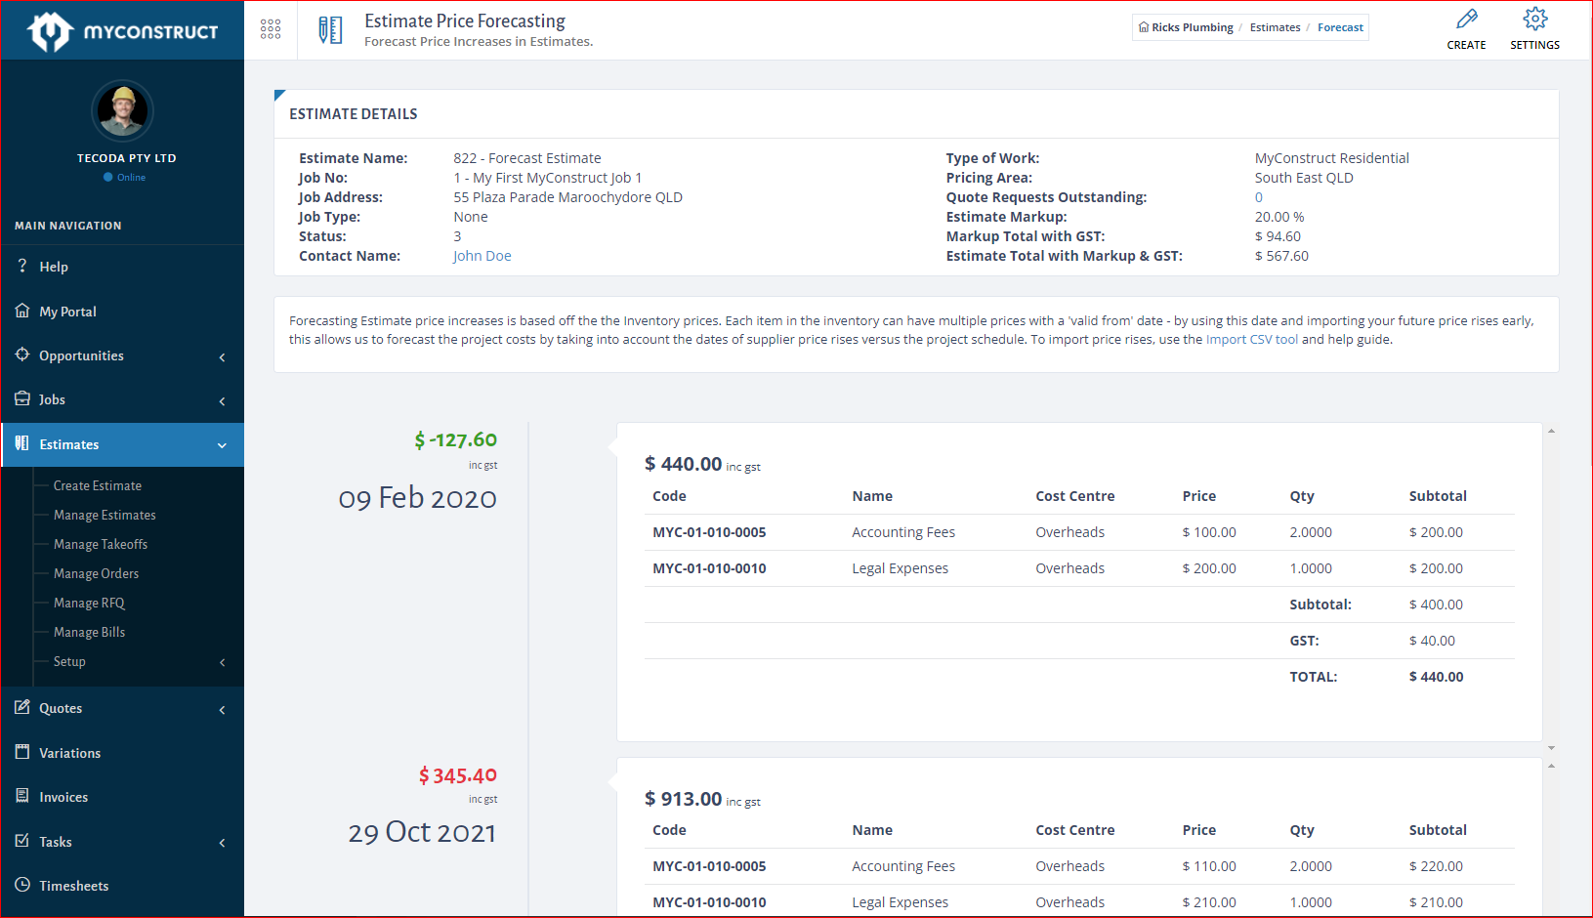This screenshot has width=1593, height=918.
Task: Click the Online status indicator
Action: click(x=124, y=178)
